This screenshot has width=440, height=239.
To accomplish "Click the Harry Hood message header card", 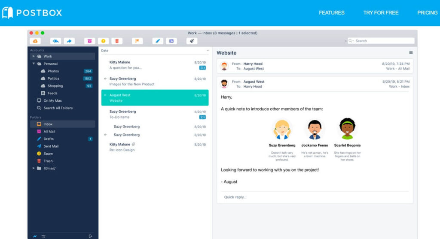I will point(315,66).
